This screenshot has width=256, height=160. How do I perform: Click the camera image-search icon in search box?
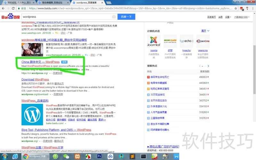114,17
